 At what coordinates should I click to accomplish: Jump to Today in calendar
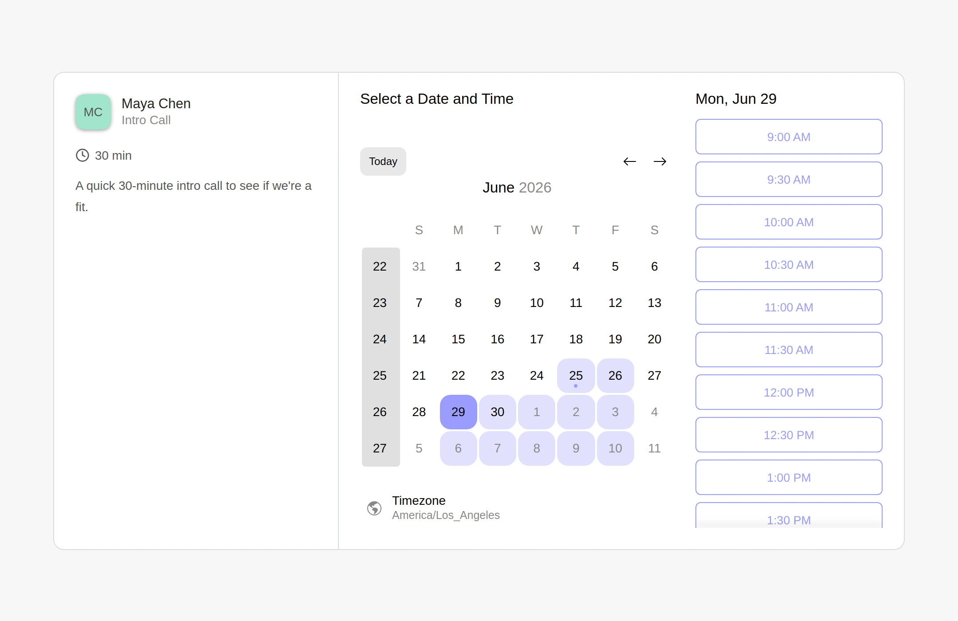click(383, 161)
